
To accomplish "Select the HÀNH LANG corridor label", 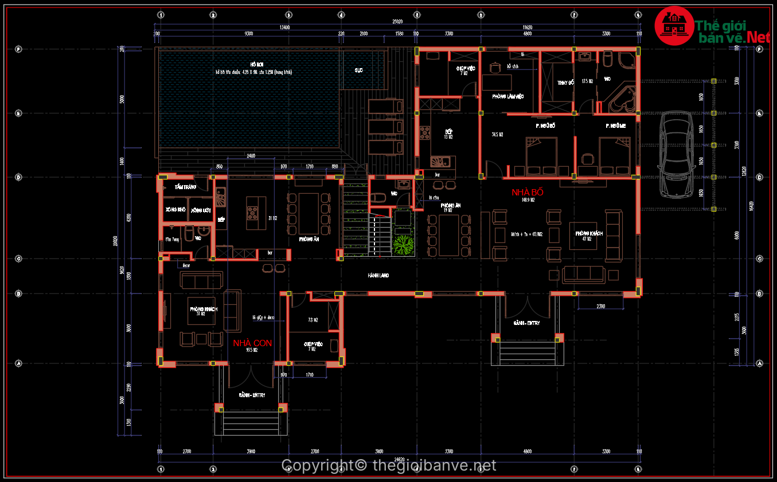I will pyautogui.click(x=378, y=276).
